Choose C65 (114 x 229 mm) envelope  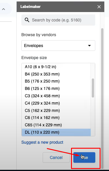click(56, 125)
